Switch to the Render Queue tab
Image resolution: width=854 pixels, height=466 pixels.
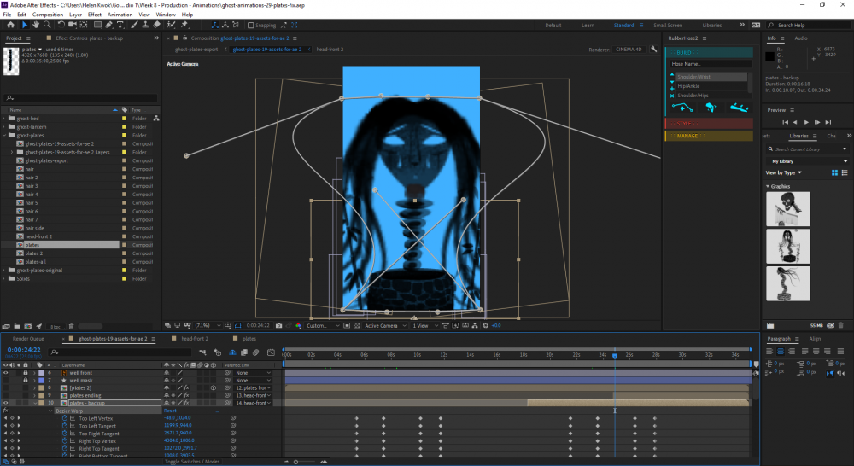coord(28,339)
